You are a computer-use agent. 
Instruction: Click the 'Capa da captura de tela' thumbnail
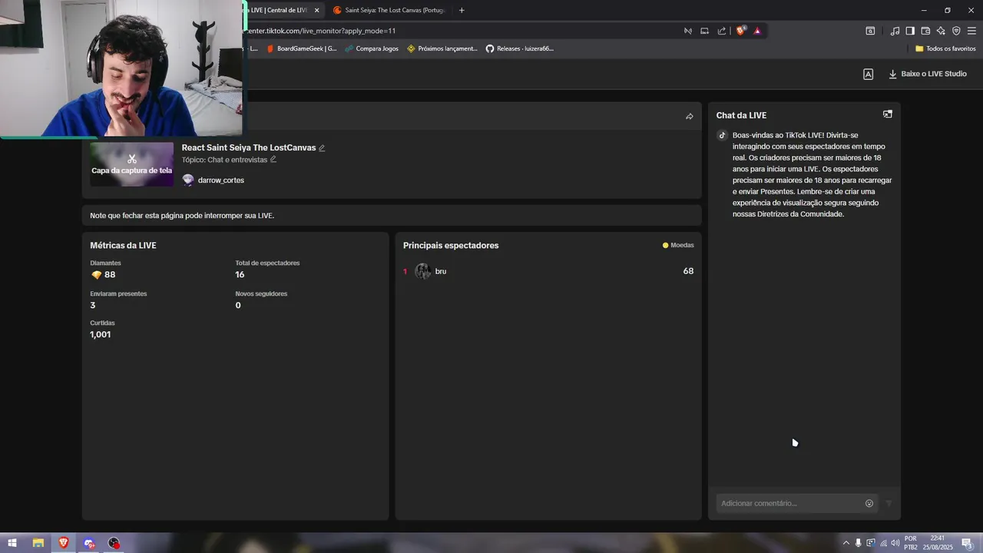point(131,164)
